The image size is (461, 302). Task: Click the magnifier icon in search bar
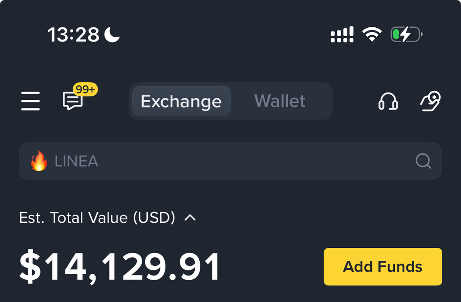point(423,161)
